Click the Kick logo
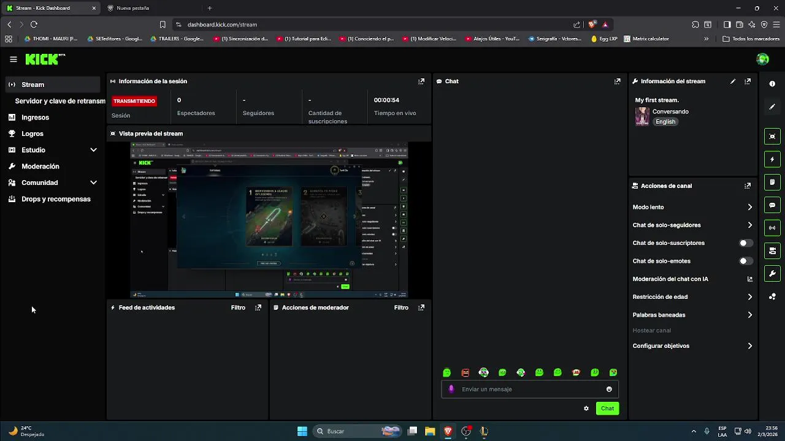 tap(45, 59)
